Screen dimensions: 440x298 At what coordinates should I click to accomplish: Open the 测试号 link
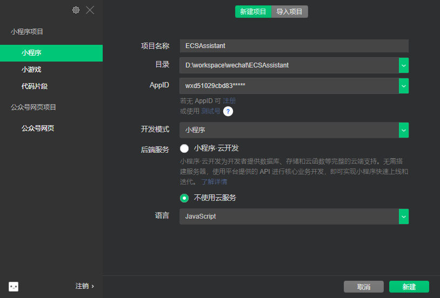point(211,111)
